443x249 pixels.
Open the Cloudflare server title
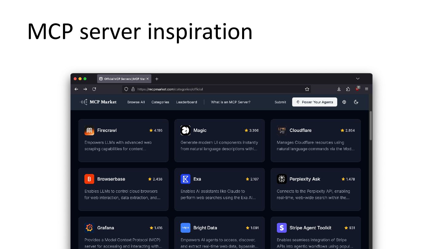301,130
